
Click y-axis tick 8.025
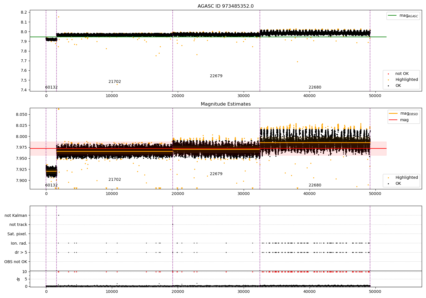[22, 125]
